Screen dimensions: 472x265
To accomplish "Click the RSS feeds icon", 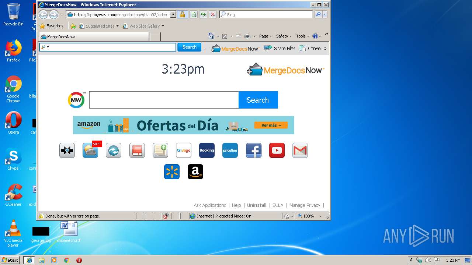I will (224, 36).
